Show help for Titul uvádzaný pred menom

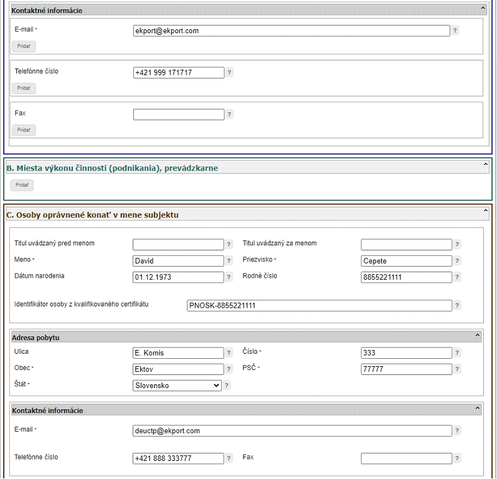pyautogui.click(x=229, y=244)
